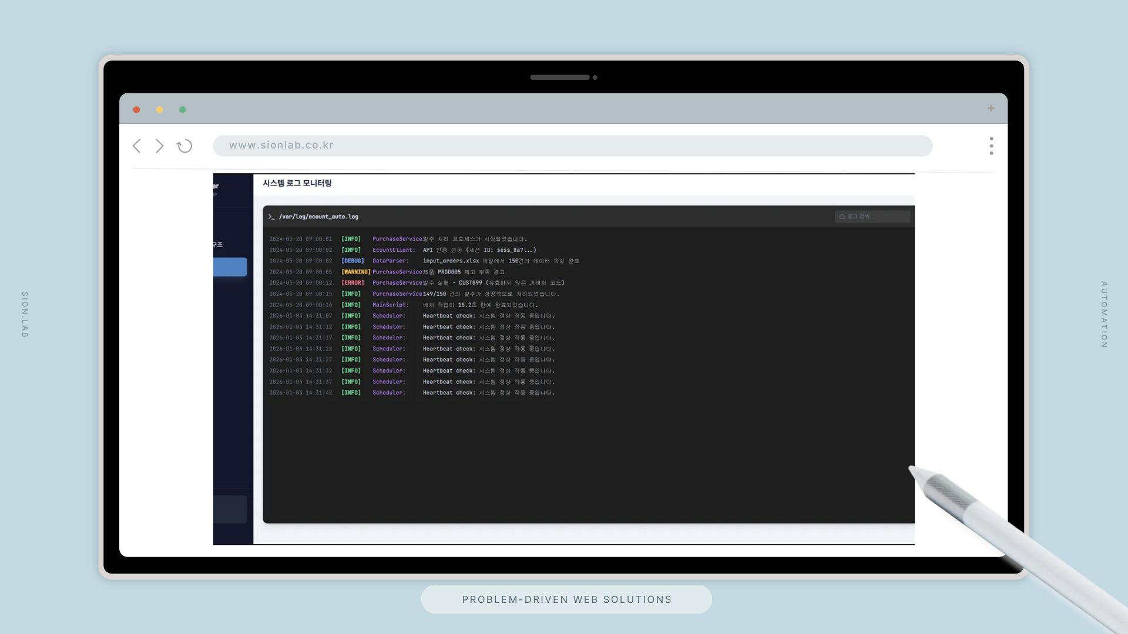
Task: Click into the log search field
Action: coord(878,217)
